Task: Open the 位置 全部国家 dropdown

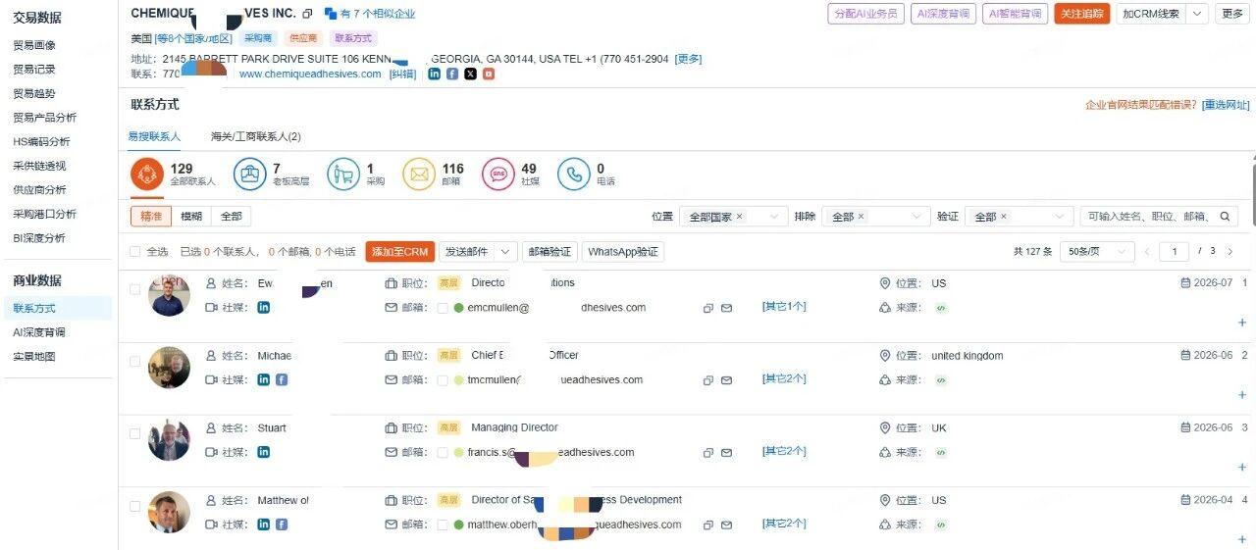Action: (734, 217)
